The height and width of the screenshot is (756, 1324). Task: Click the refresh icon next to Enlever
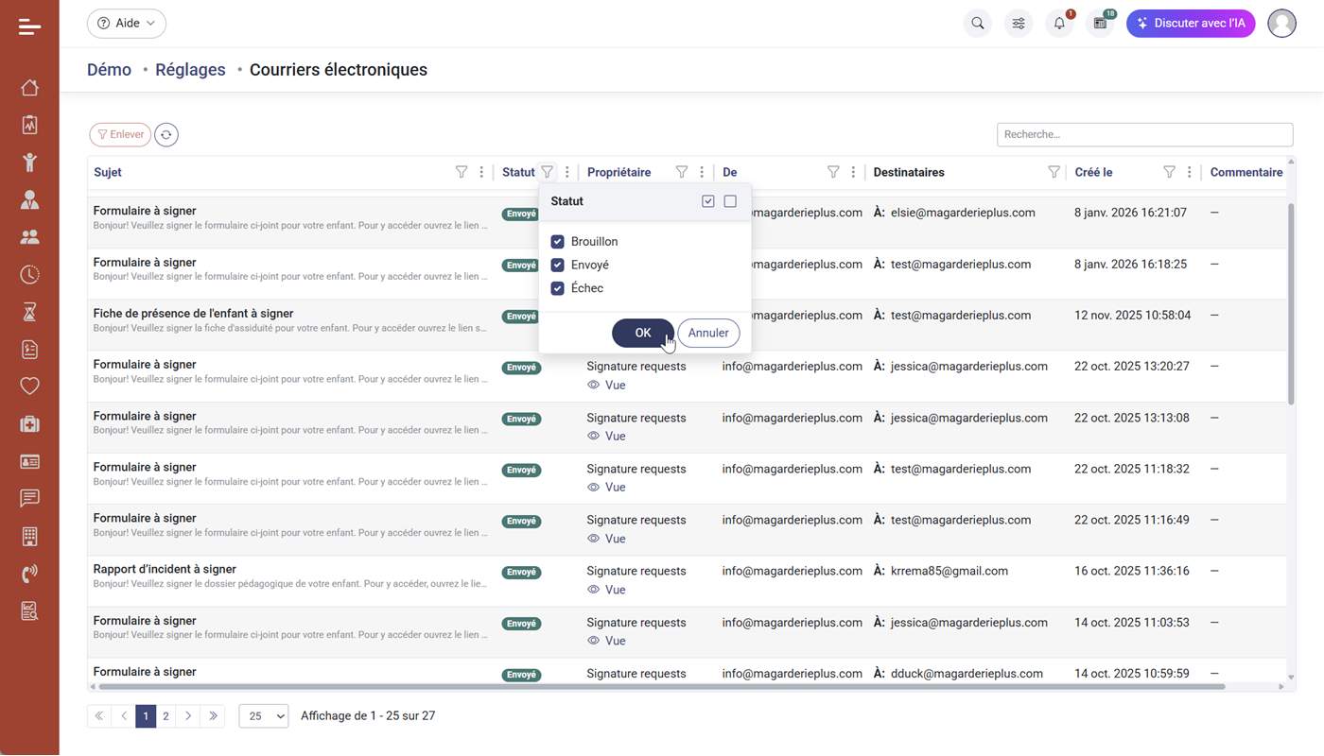click(166, 135)
